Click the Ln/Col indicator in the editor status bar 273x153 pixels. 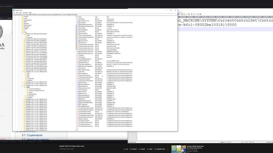248,142
